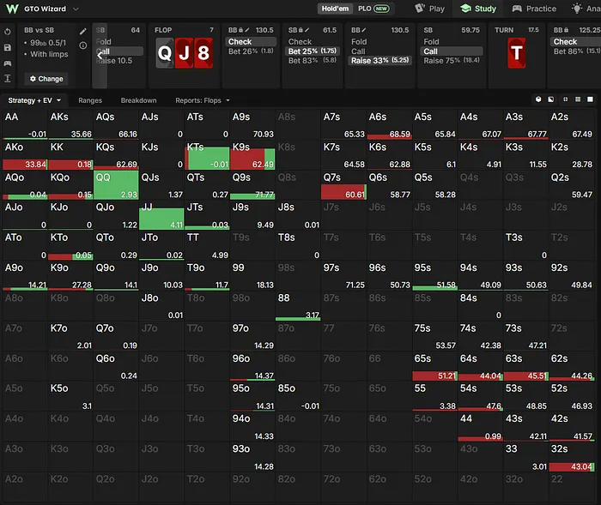Select the solid square view icon

point(591,99)
